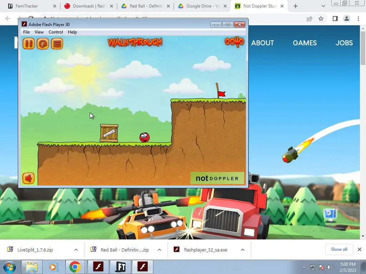Click the notDOPPLER logo in game
Screen dimensions: 366x274
click(x=217, y=178)
